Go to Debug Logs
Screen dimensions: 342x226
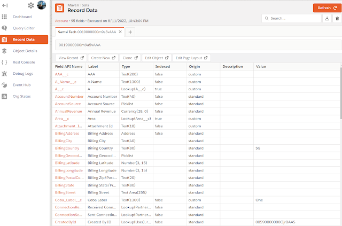coord(23,74)
